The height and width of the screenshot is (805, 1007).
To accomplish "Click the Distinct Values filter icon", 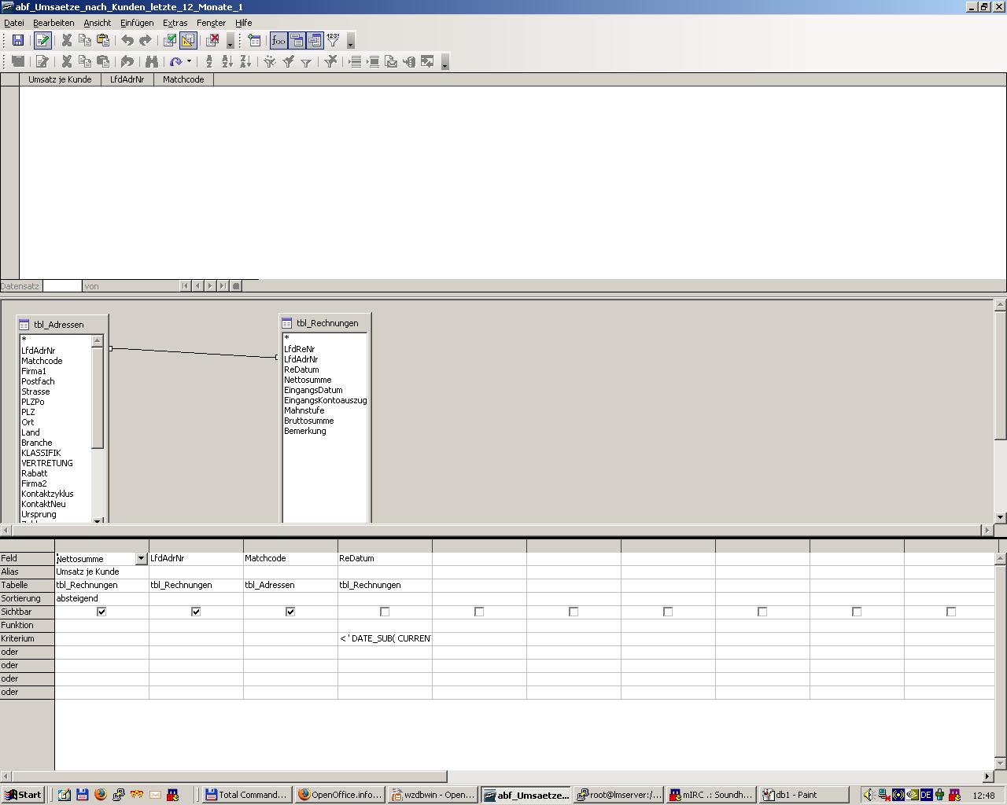I will click(333, 41).
